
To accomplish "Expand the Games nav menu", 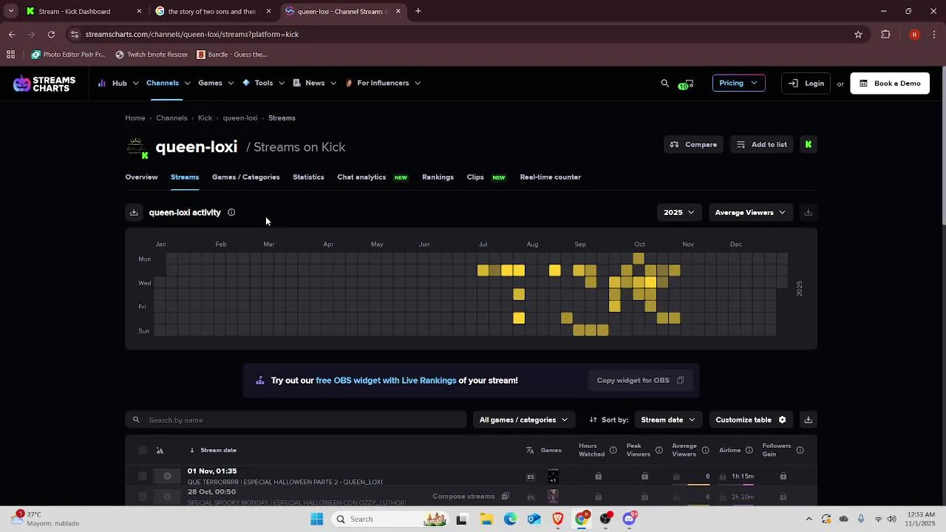I will coord(216,83).
